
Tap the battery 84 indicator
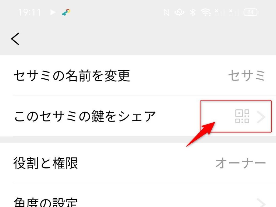(251, 12)
